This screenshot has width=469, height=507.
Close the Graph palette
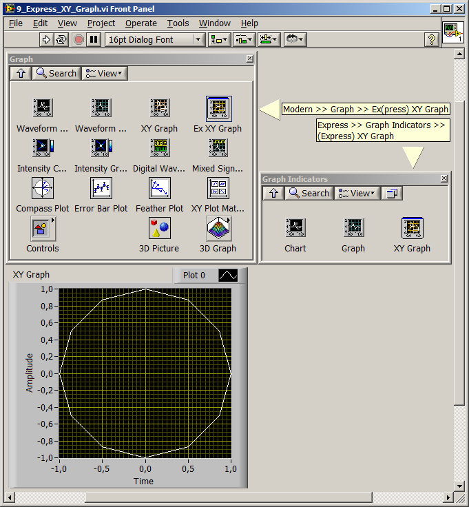249,59
